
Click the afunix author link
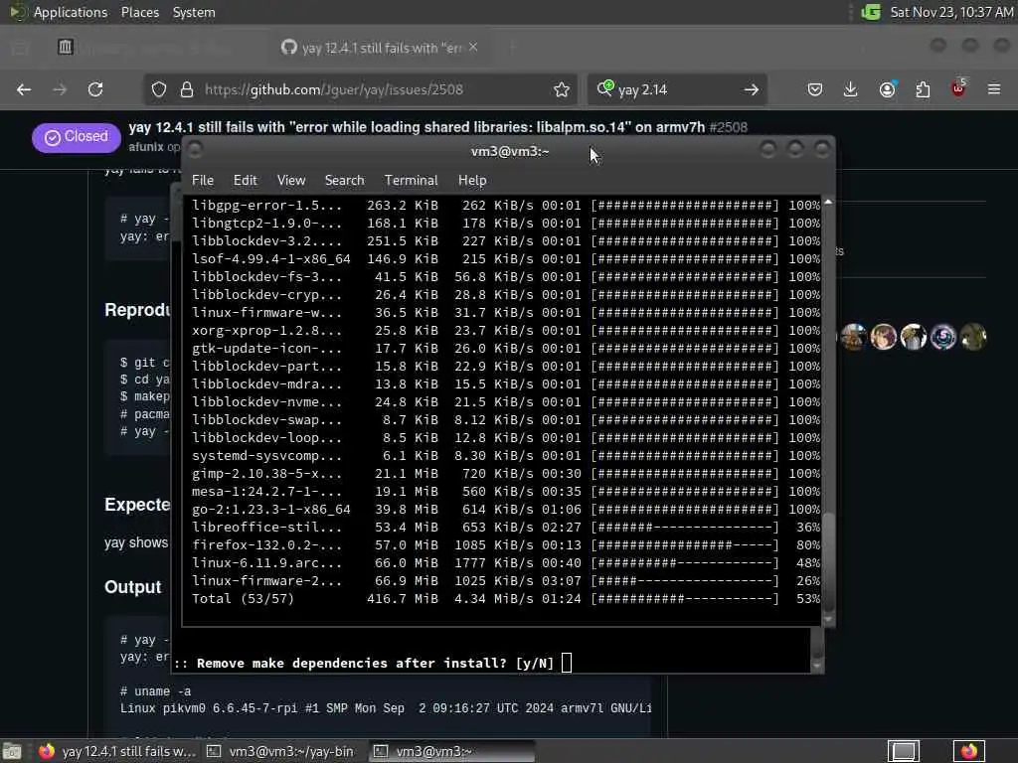click(x=146, y=147)
